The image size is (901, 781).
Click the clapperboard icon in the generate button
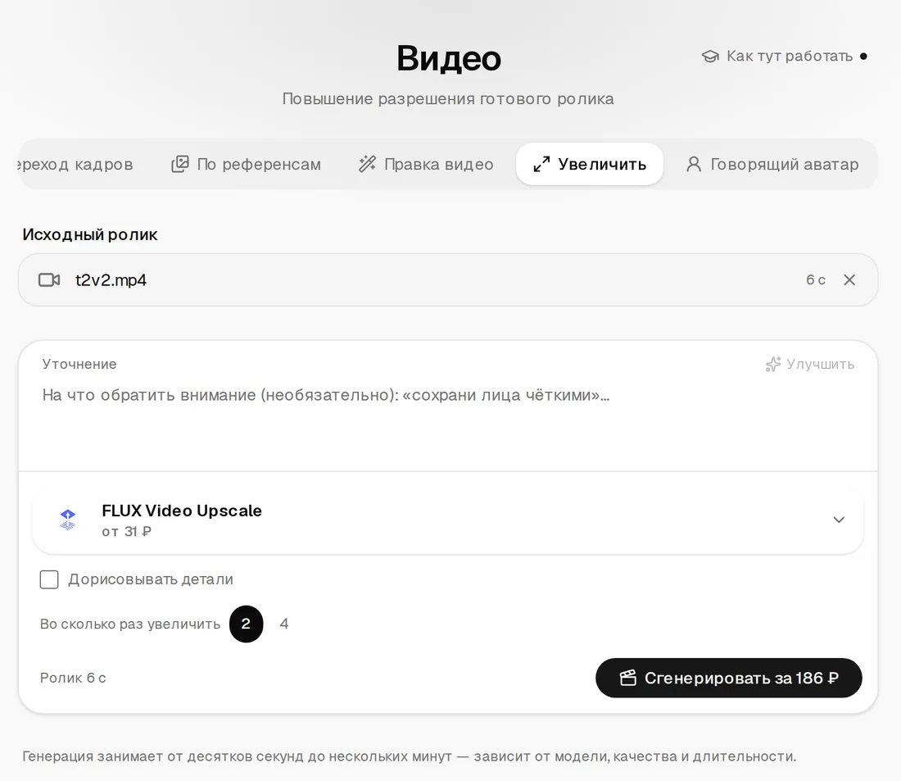click(628, 678)
